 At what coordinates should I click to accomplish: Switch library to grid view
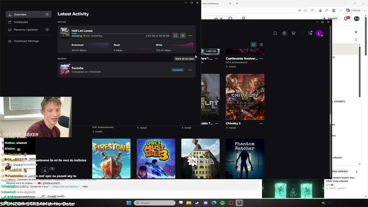[x=254, y=45]
